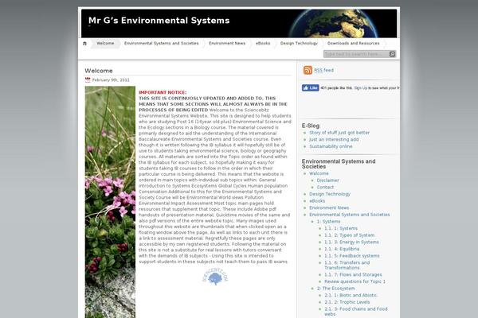This screenshot has height=318, width=478.
Task: Open 'Story of stuff just got better' link
Action: [339, 133]
